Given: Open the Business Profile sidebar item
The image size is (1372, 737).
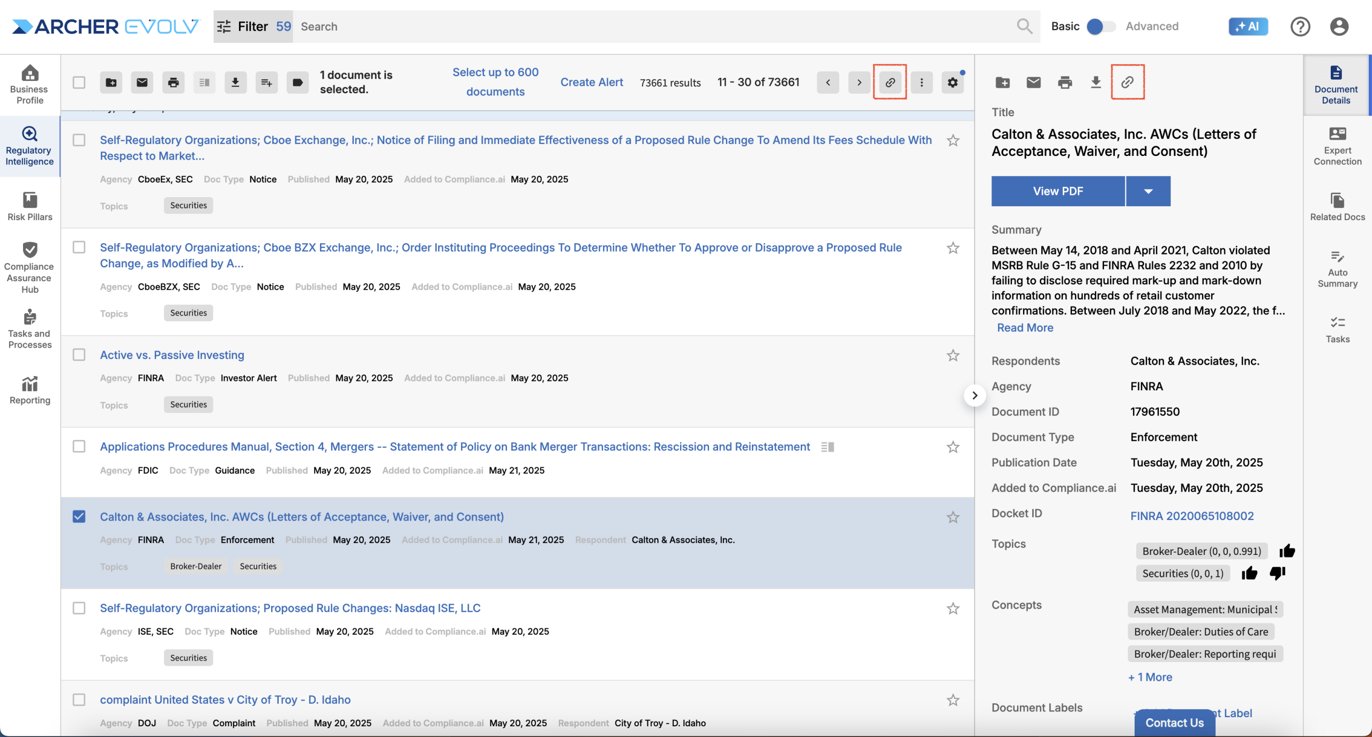Looking at the screenshot, I should point(29,85).
